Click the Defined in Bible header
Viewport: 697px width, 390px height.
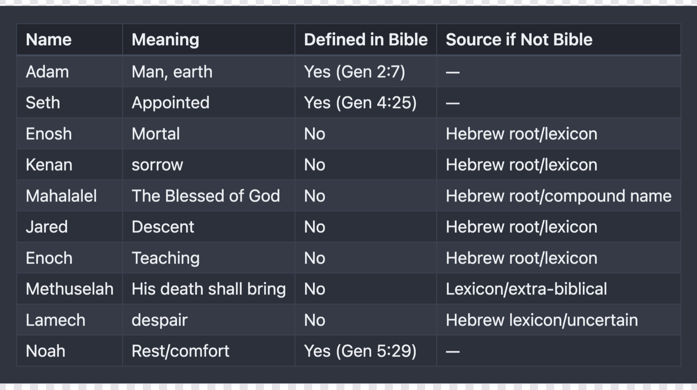366,40
